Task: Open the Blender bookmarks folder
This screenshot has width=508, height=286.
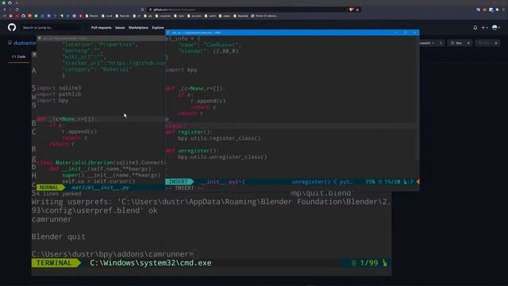Action: click(92, 16)
